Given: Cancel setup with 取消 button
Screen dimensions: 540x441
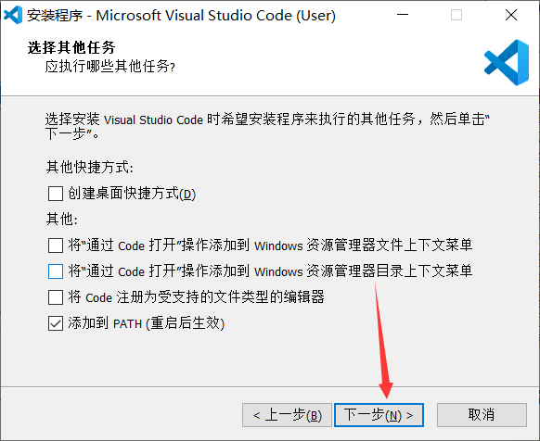Looking at the screenshot, I should (x=482, y=415).
